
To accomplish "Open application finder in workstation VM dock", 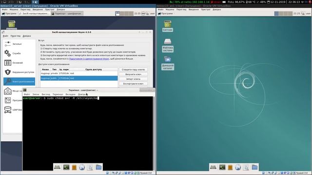I will (246, 167).
